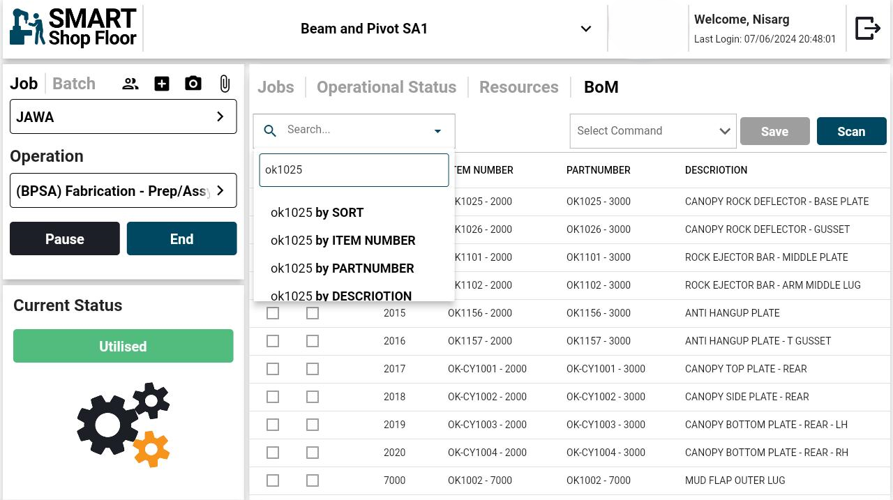Tick first checkbox in row 7000
Screen dimensions: 893x500
tap(273, 480)
